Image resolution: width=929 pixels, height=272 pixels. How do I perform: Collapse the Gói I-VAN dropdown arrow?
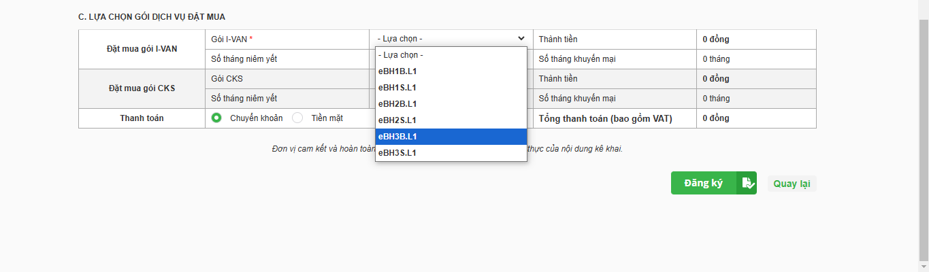521,39
